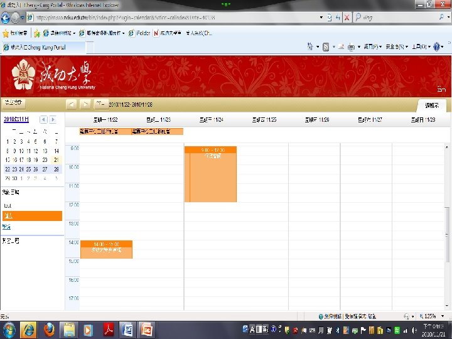Open the Print icon dropdown arrow

tap(358, 46)
